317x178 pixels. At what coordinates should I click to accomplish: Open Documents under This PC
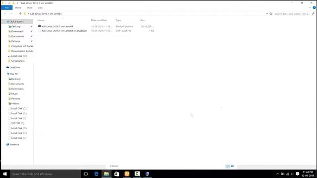point(17,84)
